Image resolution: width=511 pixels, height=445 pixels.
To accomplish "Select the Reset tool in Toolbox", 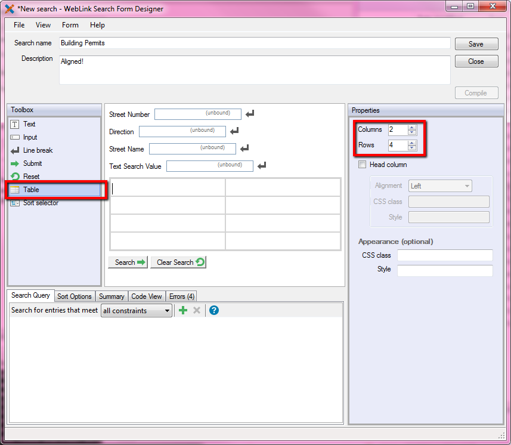I will point(31,177).
